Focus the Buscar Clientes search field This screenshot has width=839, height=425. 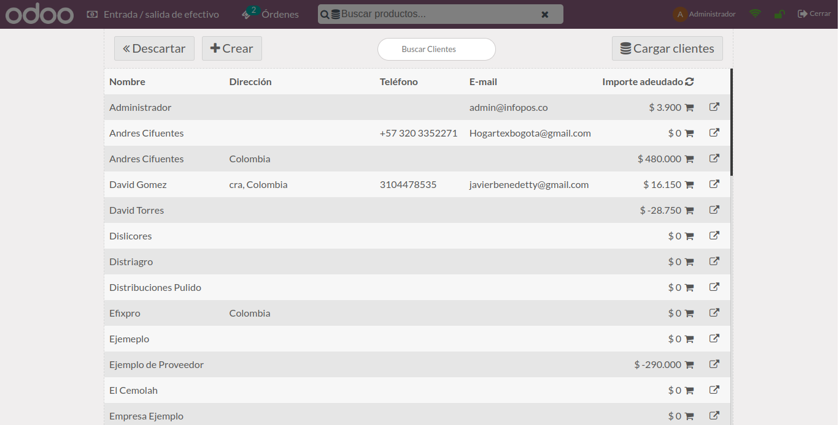tap(436, 49)
